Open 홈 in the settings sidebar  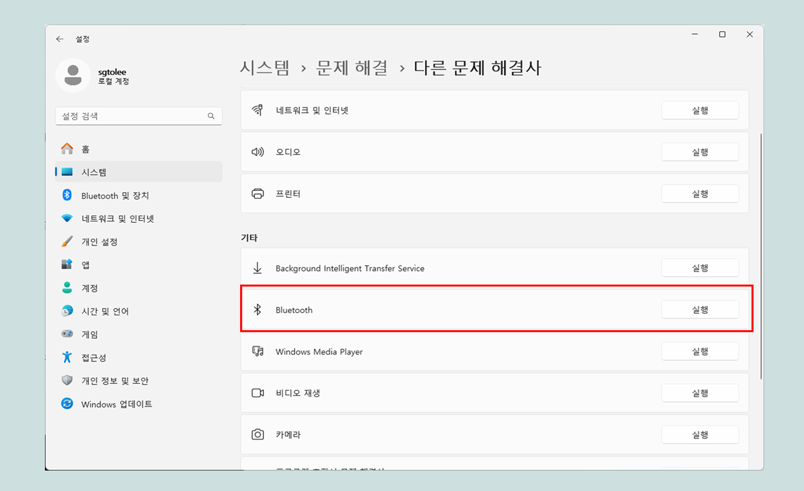[x=85, y=149]
